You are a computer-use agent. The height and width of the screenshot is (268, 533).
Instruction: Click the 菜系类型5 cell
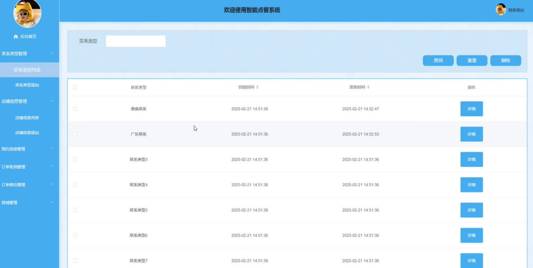coord(138,210)
